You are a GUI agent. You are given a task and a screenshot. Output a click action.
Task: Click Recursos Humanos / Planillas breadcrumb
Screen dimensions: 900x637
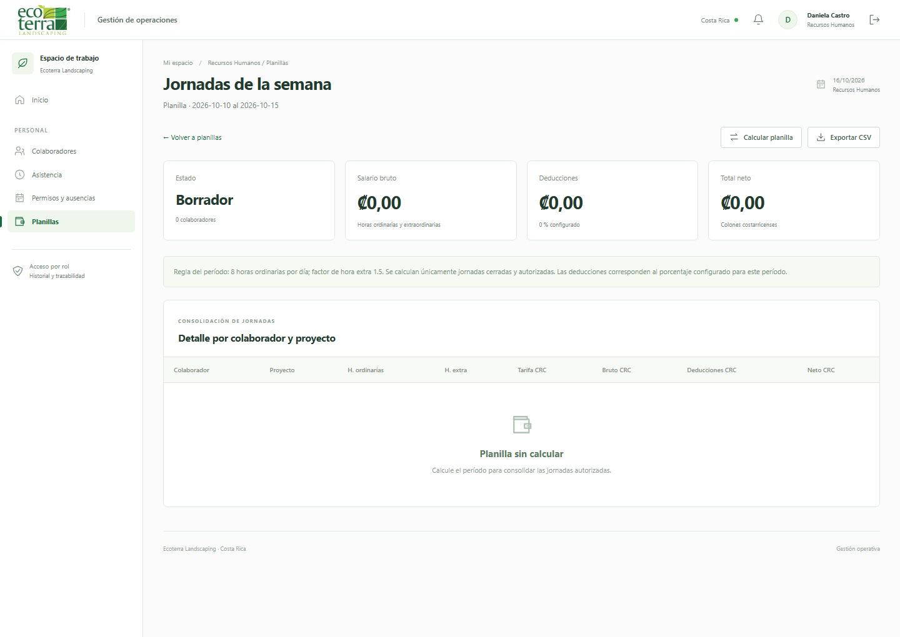pos(248,63)
